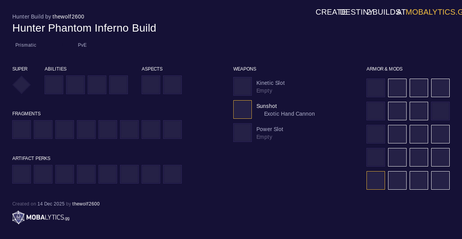Expand the Weapons section
Image resolution: width=462 pixels, height=239 pixels.
pos(244,69)
